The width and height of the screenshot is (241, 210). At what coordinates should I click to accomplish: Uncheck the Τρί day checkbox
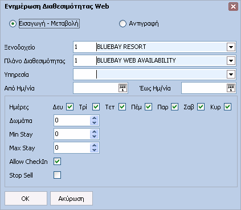pos(96,107)
